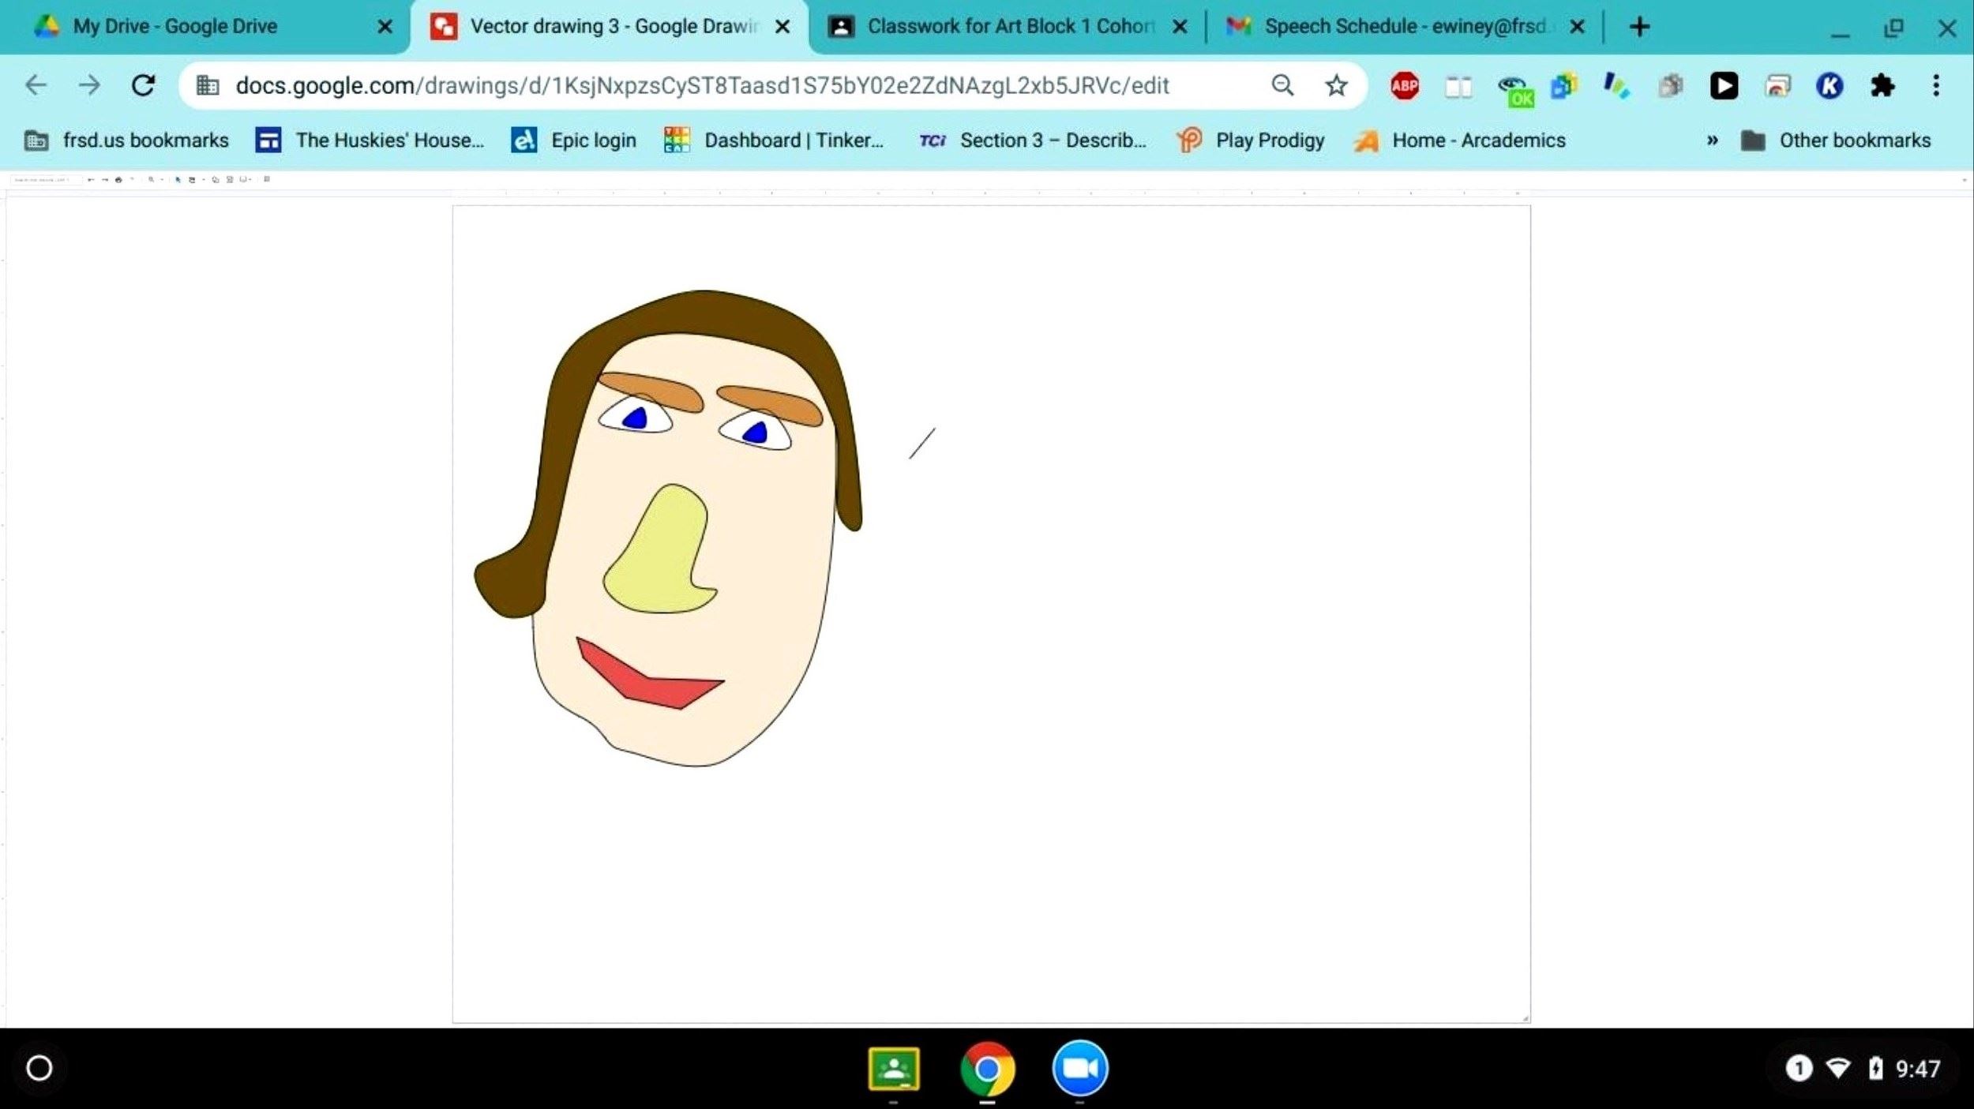The height and width of the screenshot is (1109, 1974).
Task: Bookmark this page with the star
Action: pyautogui.click(x=1336, y=85)
